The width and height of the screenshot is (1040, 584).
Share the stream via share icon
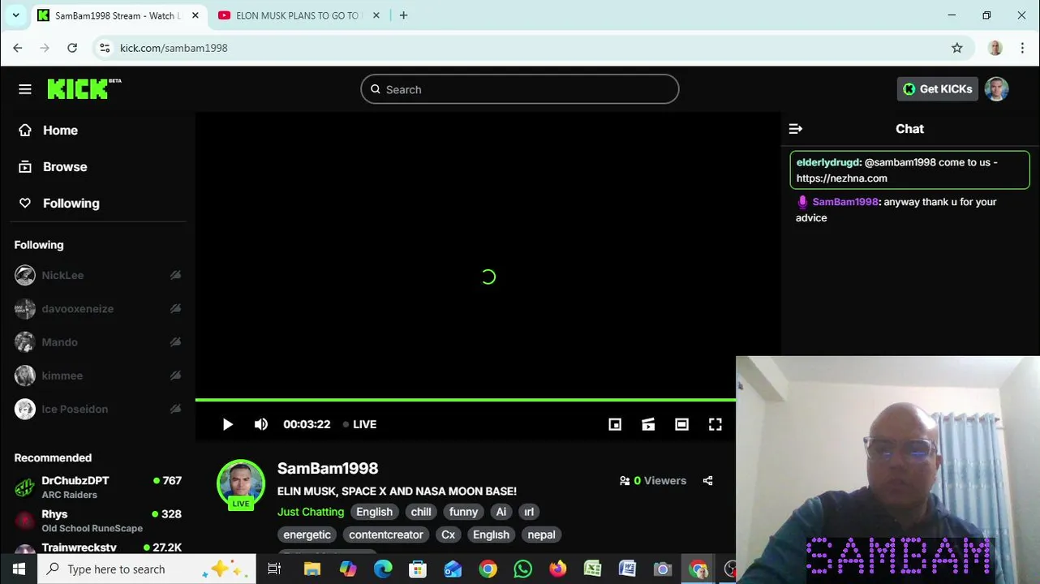(x=707, y=481)
